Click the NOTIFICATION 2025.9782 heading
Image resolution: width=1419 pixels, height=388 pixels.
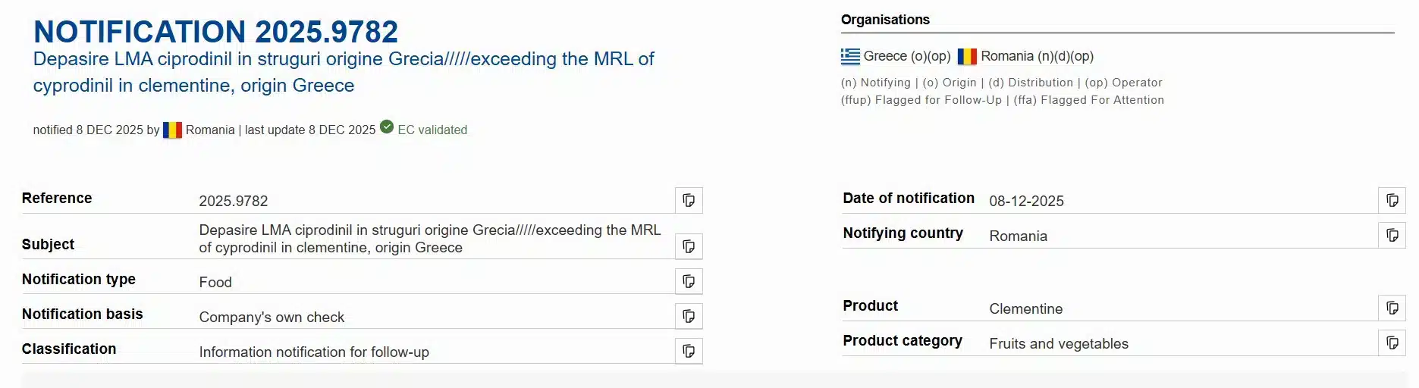tap(215, 32)
